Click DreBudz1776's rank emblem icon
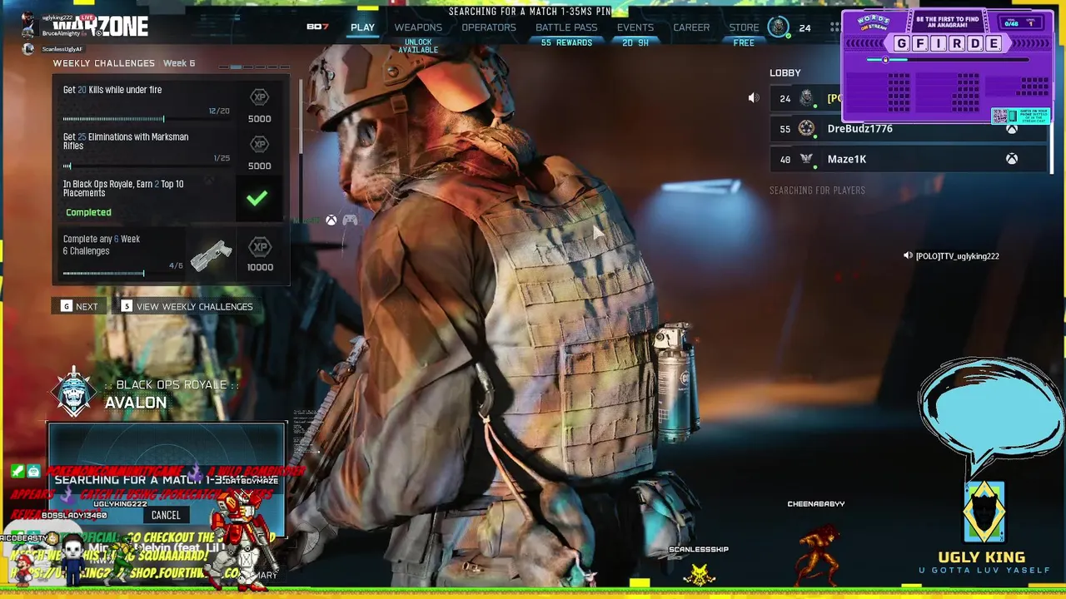This screenshot has height=599, width=1066. pos(806,128)
